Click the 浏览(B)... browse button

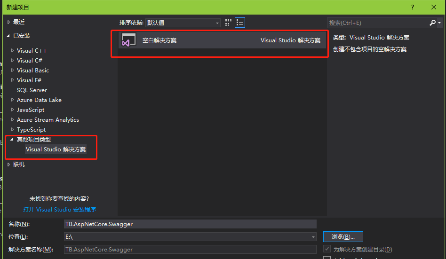tap(343, 237)
